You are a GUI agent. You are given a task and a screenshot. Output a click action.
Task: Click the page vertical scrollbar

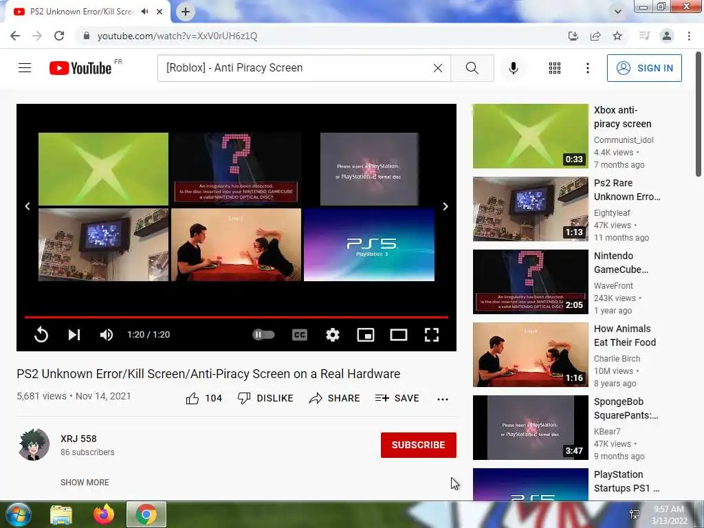[x=698, y=115]
